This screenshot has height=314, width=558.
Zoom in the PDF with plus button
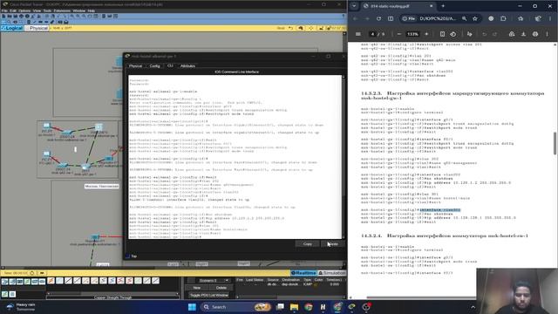pyautogui.click(x=426, y=34)
